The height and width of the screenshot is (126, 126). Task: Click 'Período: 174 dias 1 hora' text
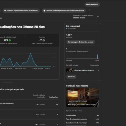74,111
